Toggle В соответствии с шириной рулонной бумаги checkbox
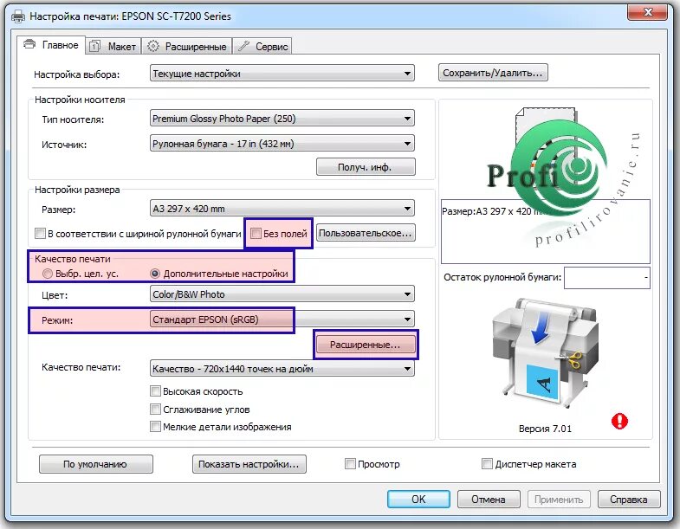680x529 pixels. tap(40, 233)
